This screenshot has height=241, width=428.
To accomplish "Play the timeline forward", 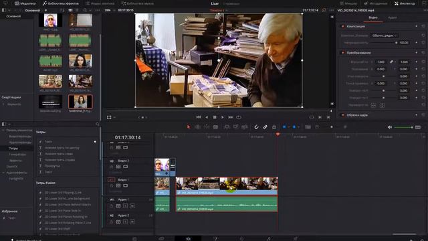I will click(223, 117).
